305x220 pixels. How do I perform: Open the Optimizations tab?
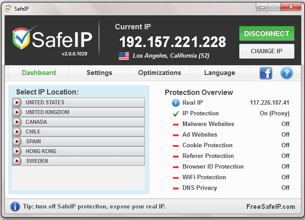coord(159,73)
